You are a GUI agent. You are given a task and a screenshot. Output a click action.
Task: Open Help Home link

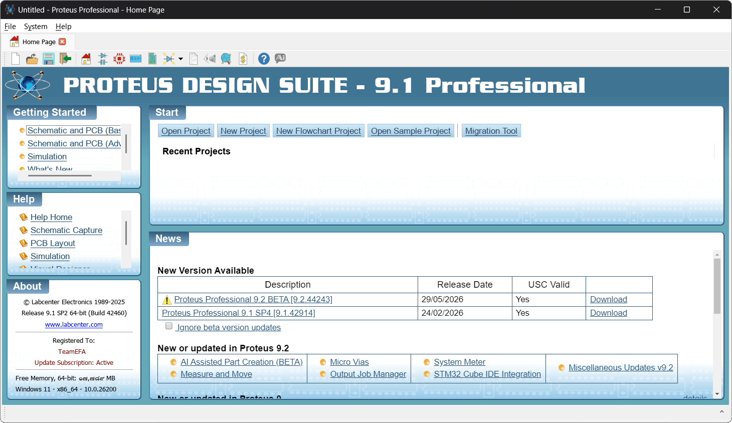click(51, 217)
